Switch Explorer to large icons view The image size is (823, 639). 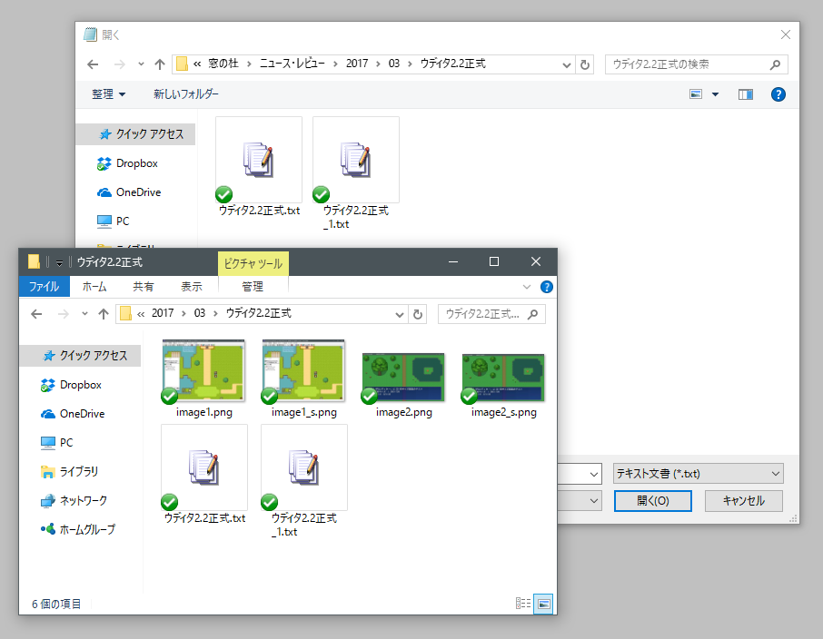[544, 604]
